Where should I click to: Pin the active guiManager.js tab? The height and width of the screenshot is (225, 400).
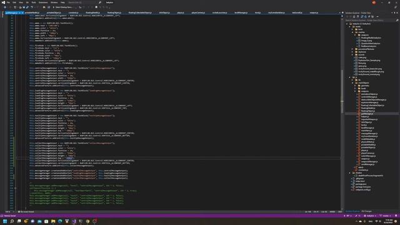click(x=19, y=12)
